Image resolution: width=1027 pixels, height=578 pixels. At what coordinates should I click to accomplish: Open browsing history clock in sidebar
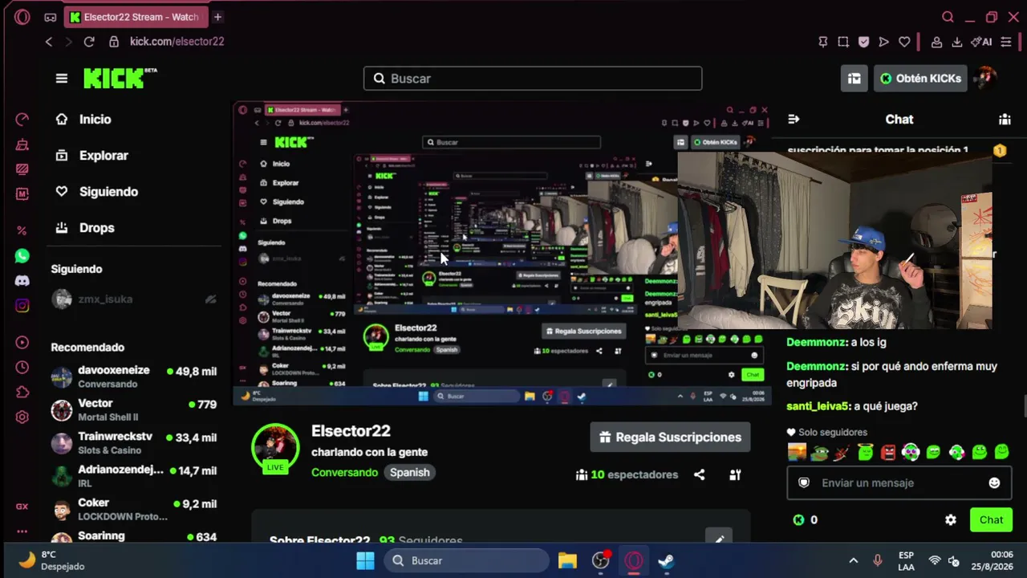pyautogui.click(x=22, y=368)
